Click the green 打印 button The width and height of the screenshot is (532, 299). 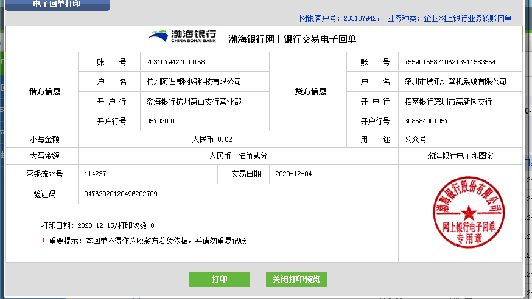pyautogui.click(x=220, y=279)
